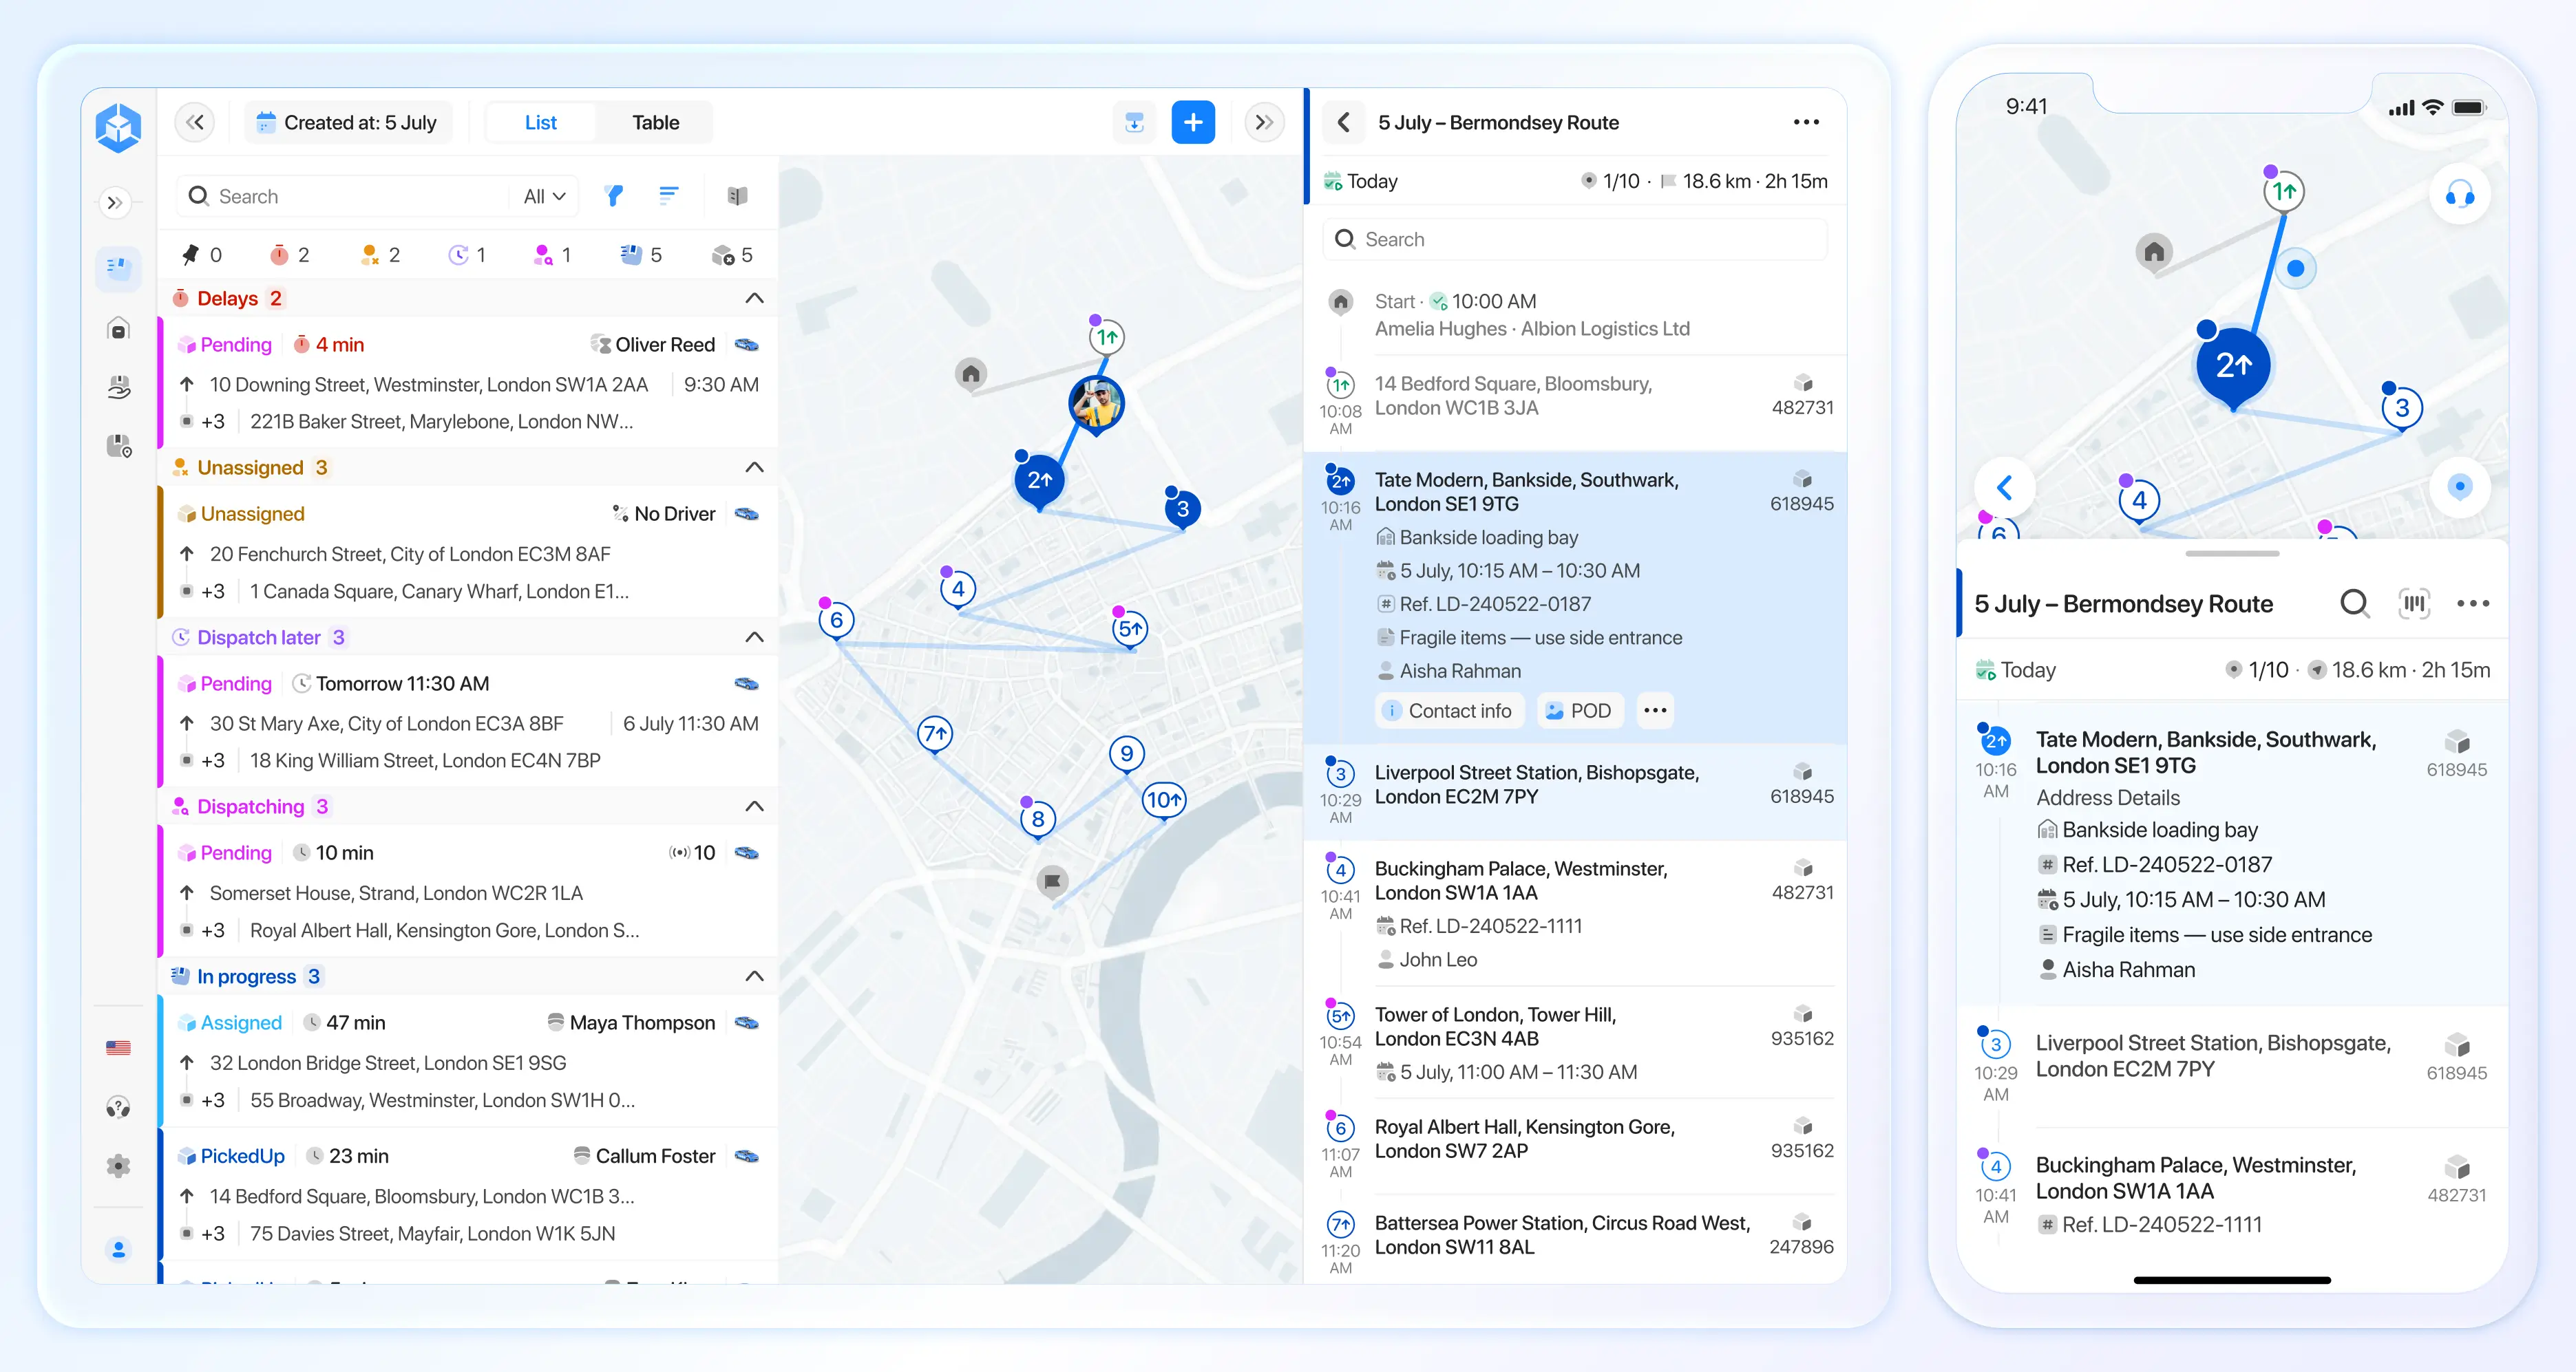This screenshot has width=2576, height=1372.
Task: Click the blue plus add button
Action: [x=1192, y=123]
